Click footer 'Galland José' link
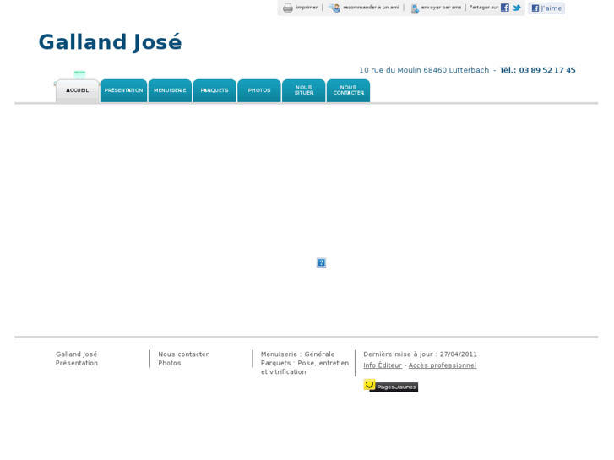The width and height of the screenshot is (614, 460). (x=76, y=354)
